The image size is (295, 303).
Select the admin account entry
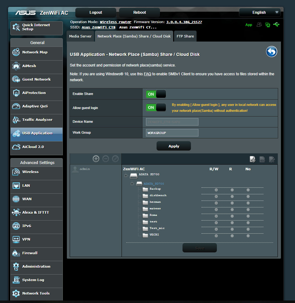pos(81,169)
